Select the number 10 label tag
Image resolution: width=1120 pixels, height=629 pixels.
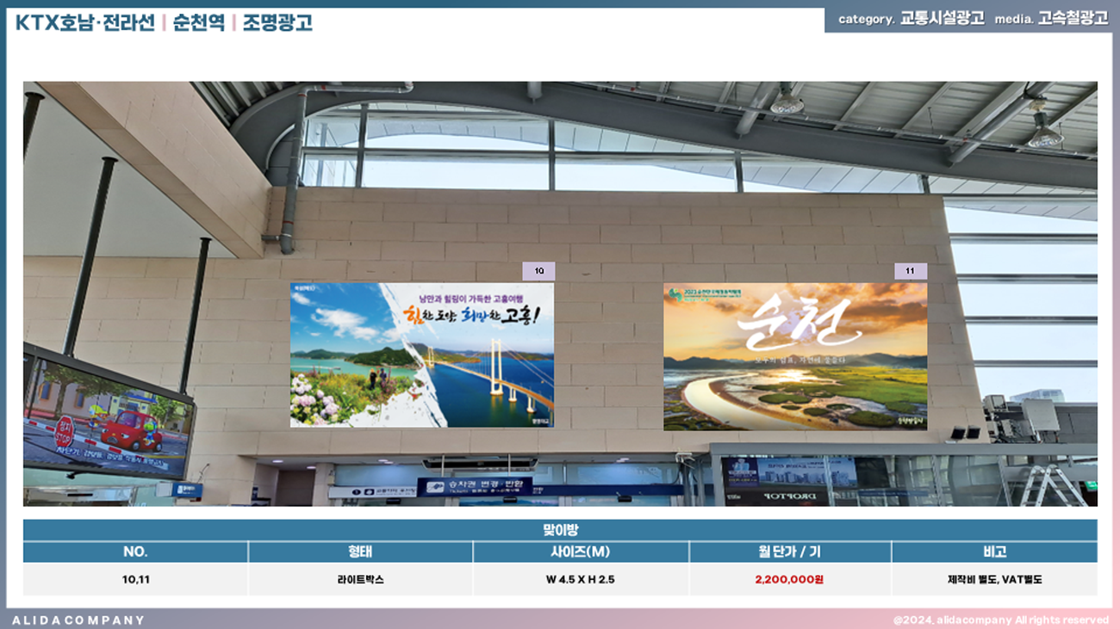pos(538,271)
